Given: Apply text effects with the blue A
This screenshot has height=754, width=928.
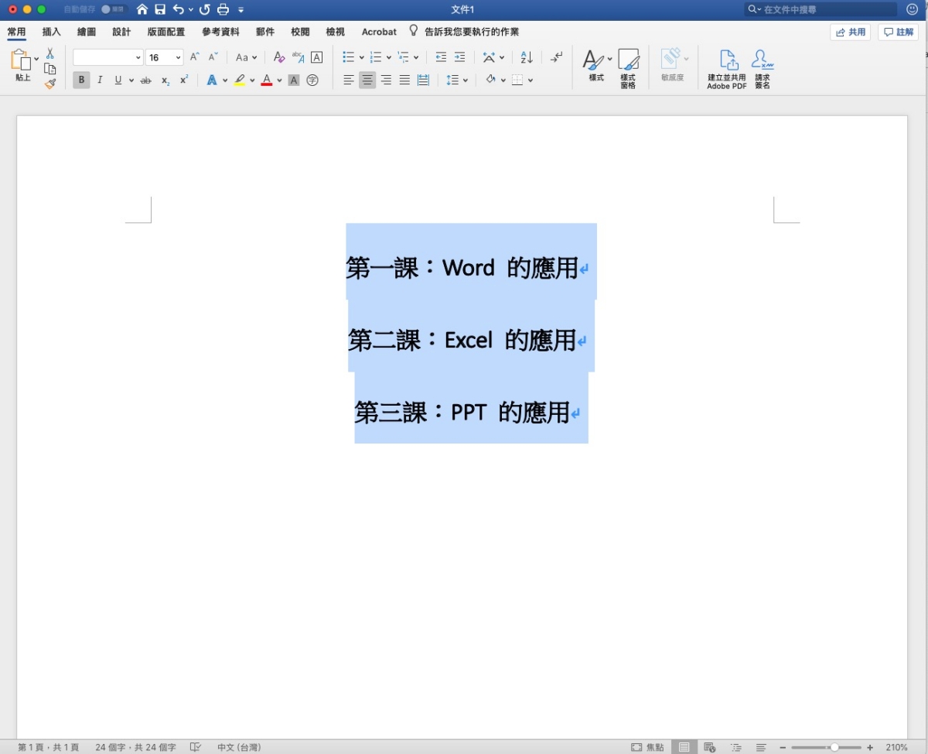Looking at the screenshot, I should (212, 80).
